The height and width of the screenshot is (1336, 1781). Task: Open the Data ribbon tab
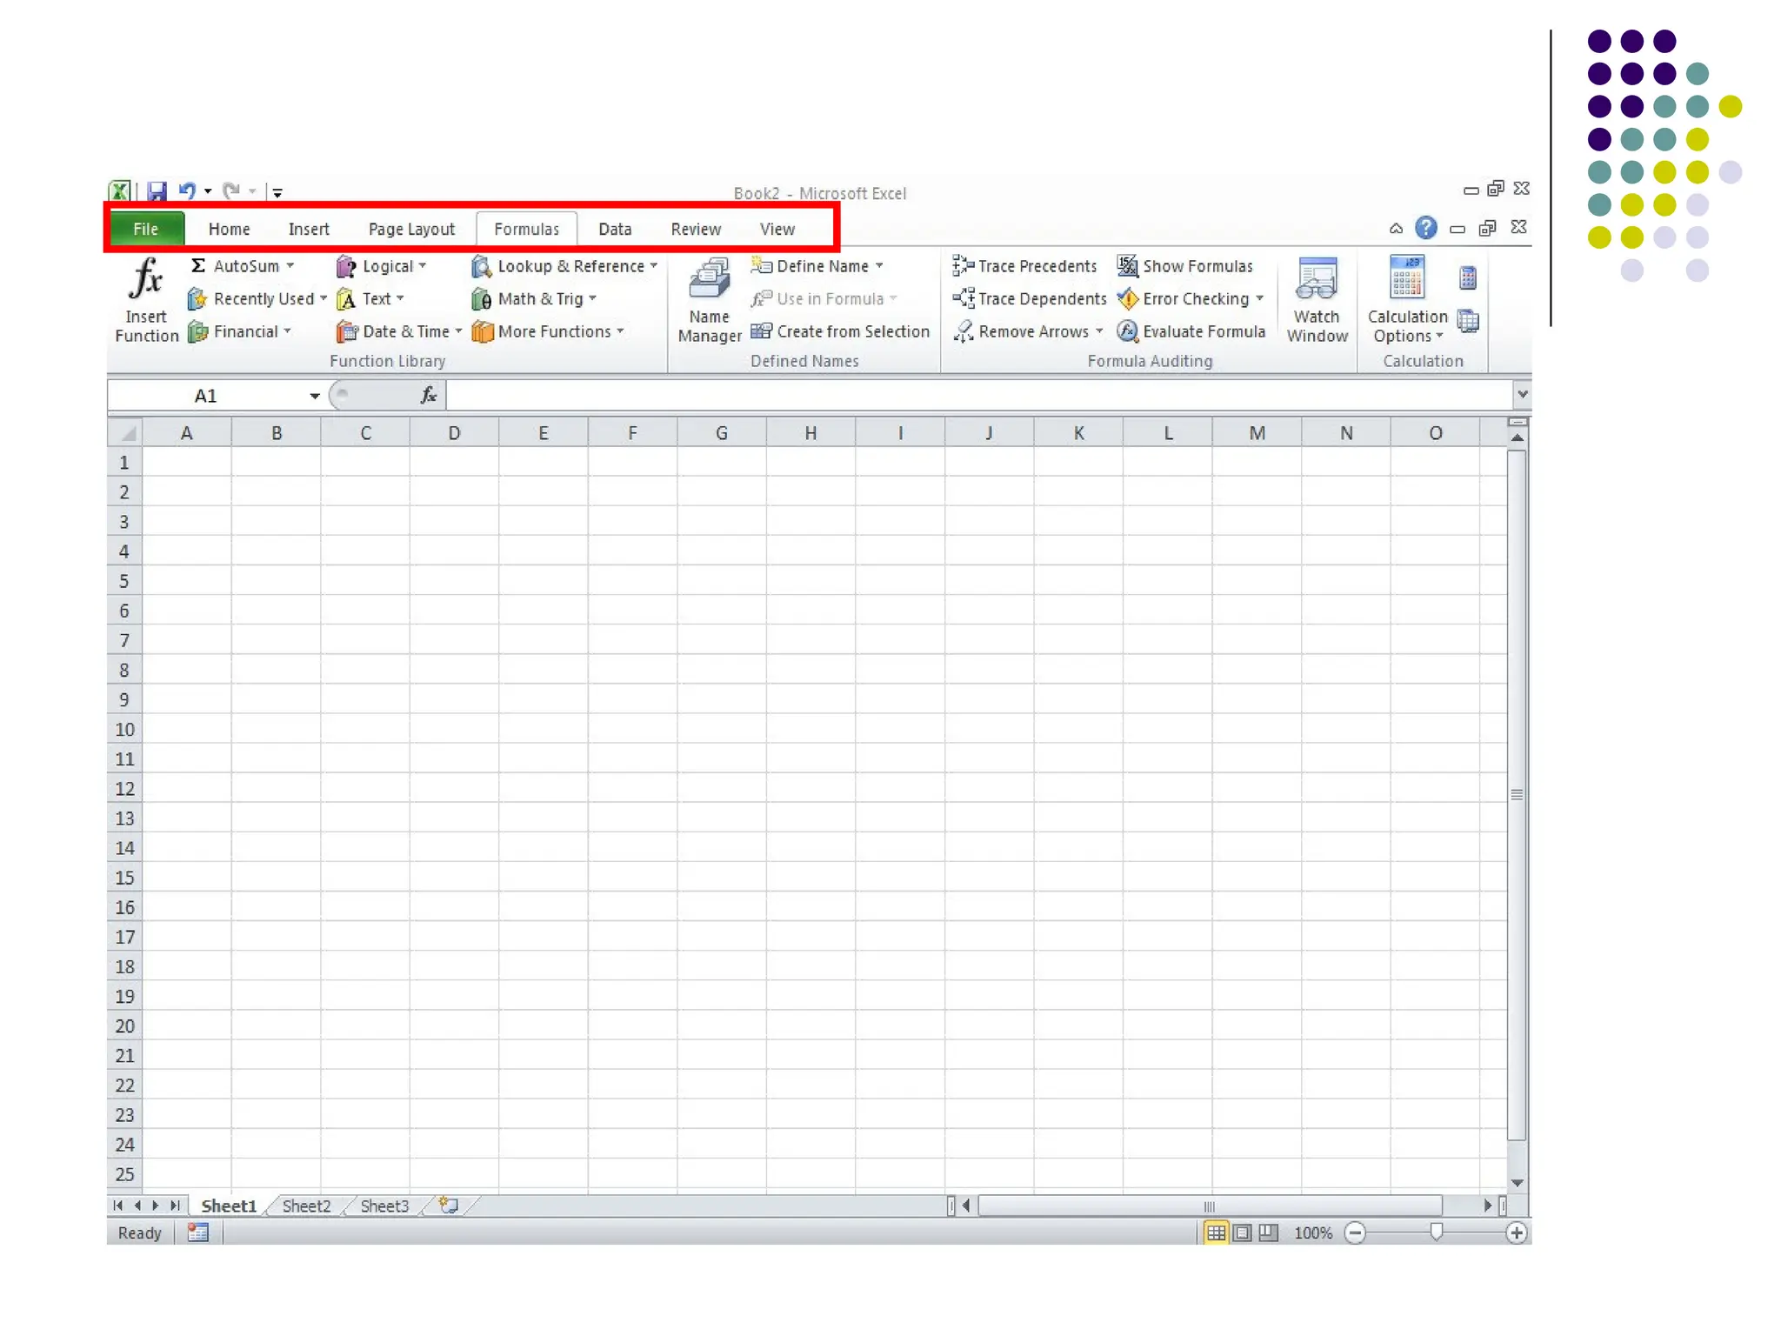coord(614,230)
